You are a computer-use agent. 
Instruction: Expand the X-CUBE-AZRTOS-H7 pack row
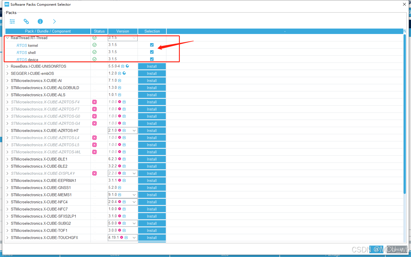7,130
